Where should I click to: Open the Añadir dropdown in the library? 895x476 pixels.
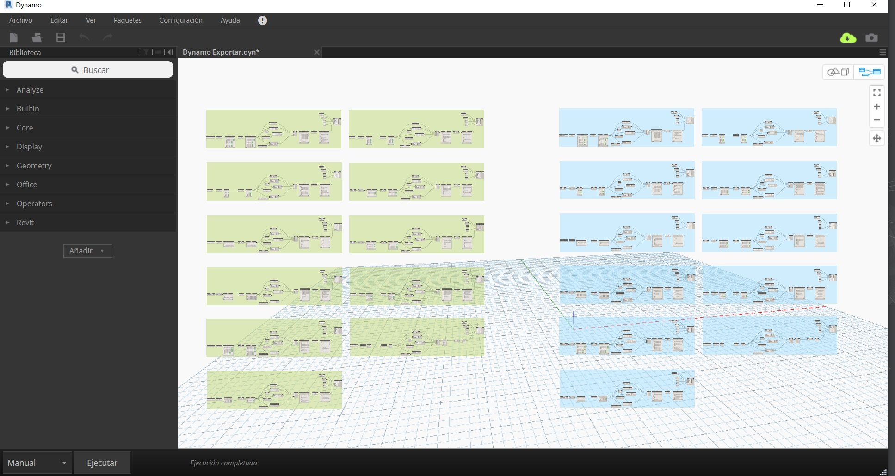[x=87, y=251]
